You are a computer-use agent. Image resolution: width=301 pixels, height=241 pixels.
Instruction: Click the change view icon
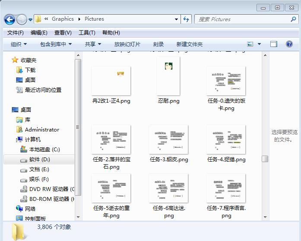click(250, 44)
